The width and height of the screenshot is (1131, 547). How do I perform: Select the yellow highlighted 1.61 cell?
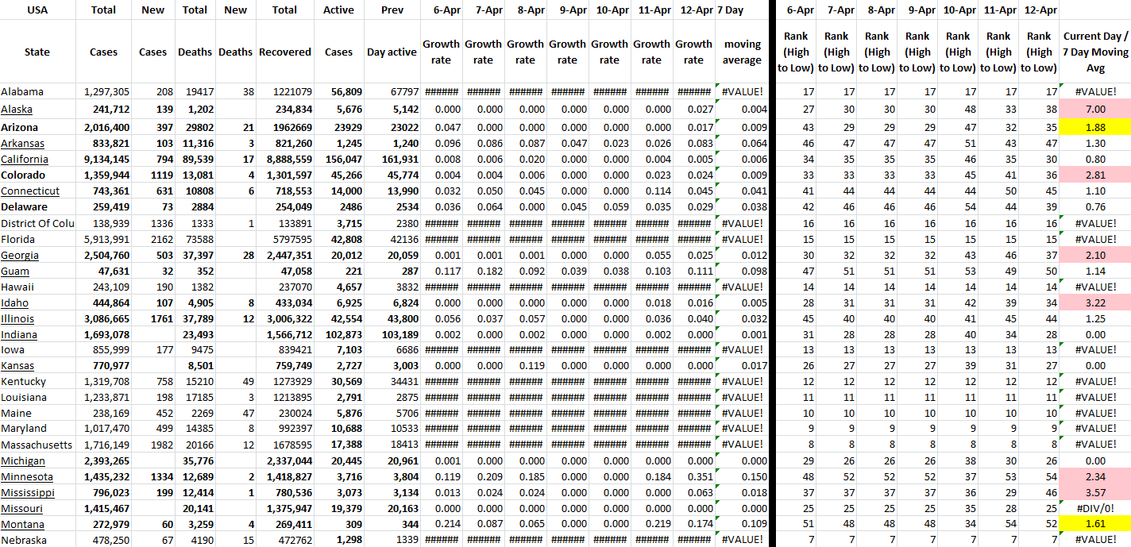click(x=1095, y=525)
